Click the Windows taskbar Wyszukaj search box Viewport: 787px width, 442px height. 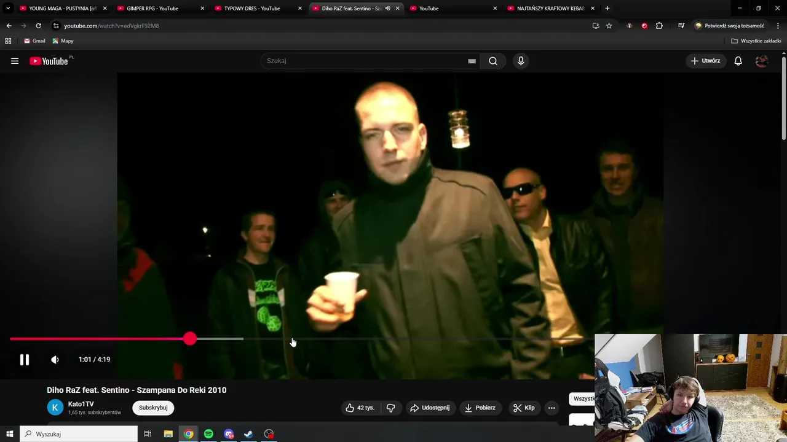click(x=79, y=434)
